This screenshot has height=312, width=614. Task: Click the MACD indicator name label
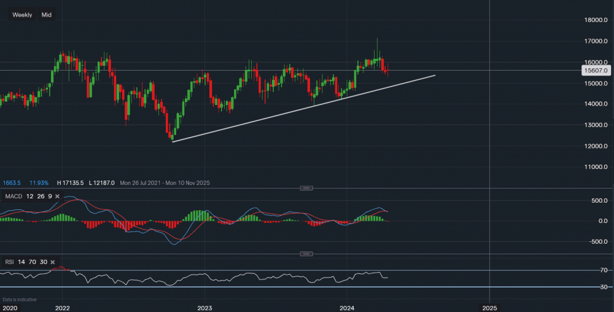coord(14,197)
